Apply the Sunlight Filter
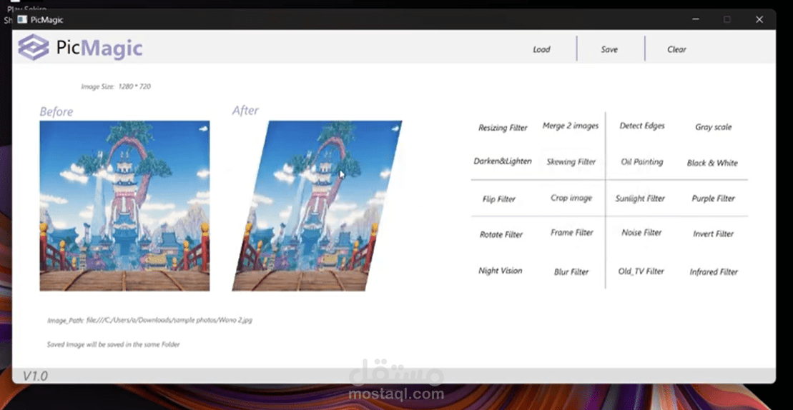Screen dimensions: 793x410 640,199
